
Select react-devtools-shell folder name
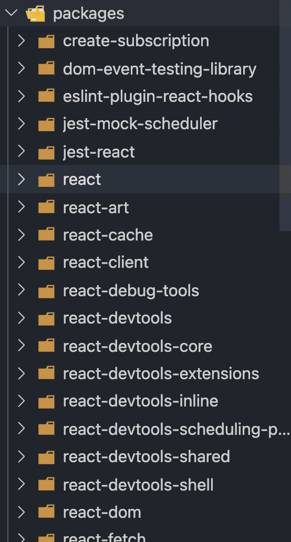[x=138, y=485]
